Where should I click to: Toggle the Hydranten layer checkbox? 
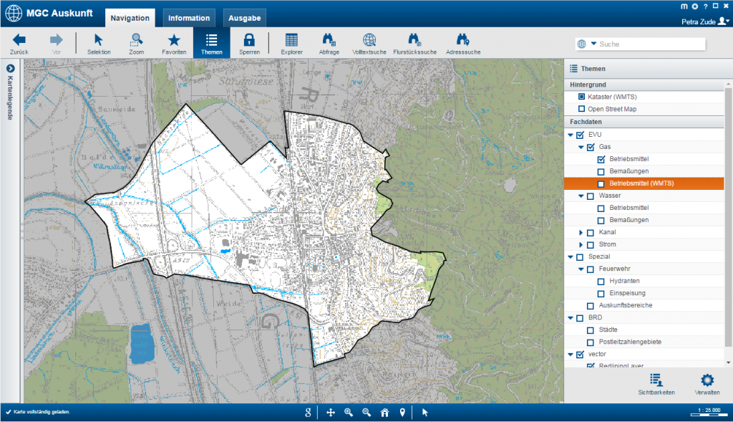tap(601, 281)
